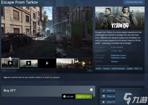Click the Windows platform icon
Viewport: 148px width, 105px height.
91,90
